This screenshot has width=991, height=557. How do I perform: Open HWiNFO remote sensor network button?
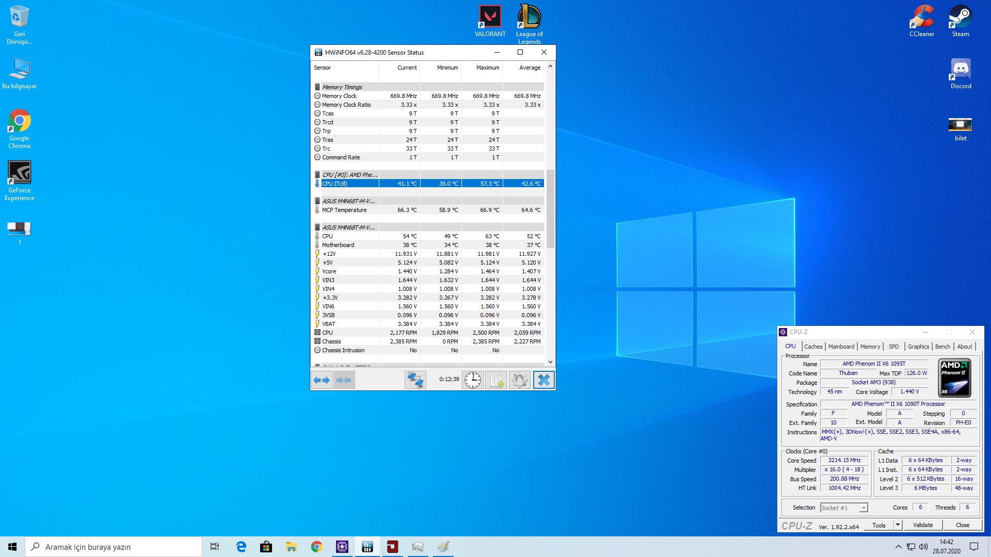[x=415, y=380]
